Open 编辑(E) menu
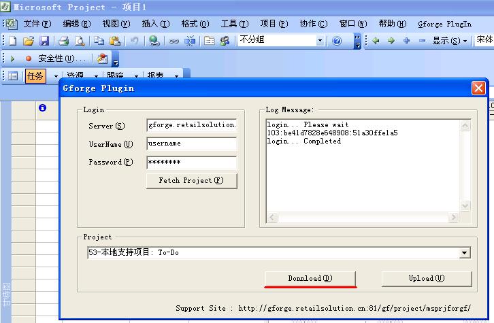Screen dimensions: 494x323 tap(77, 24)
